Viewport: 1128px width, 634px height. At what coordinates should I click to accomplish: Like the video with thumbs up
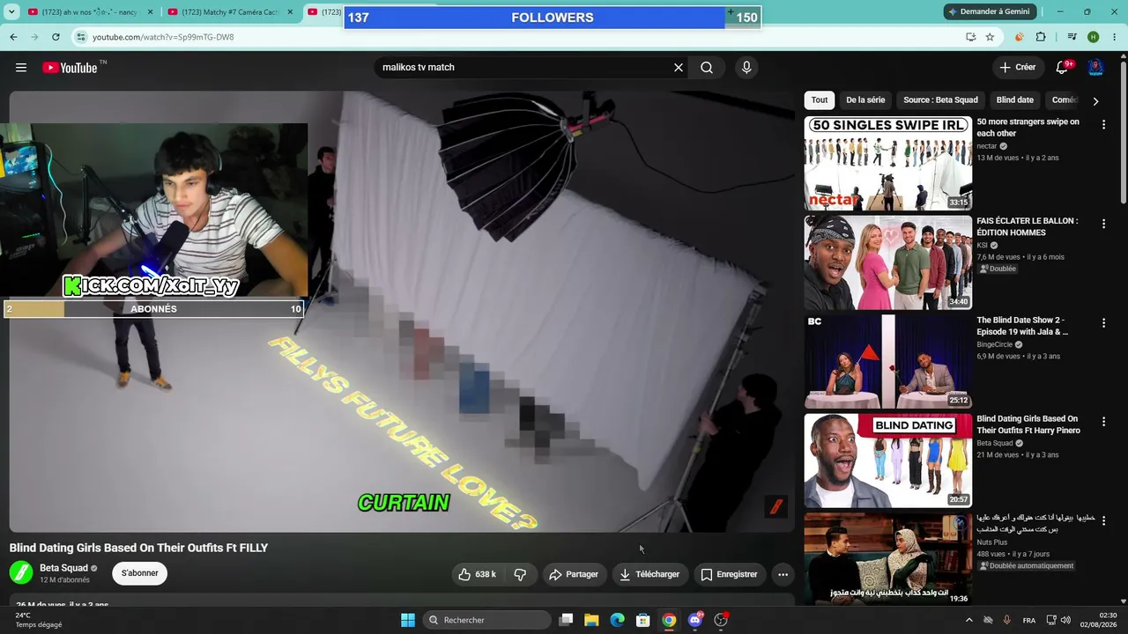coord(476,574)
